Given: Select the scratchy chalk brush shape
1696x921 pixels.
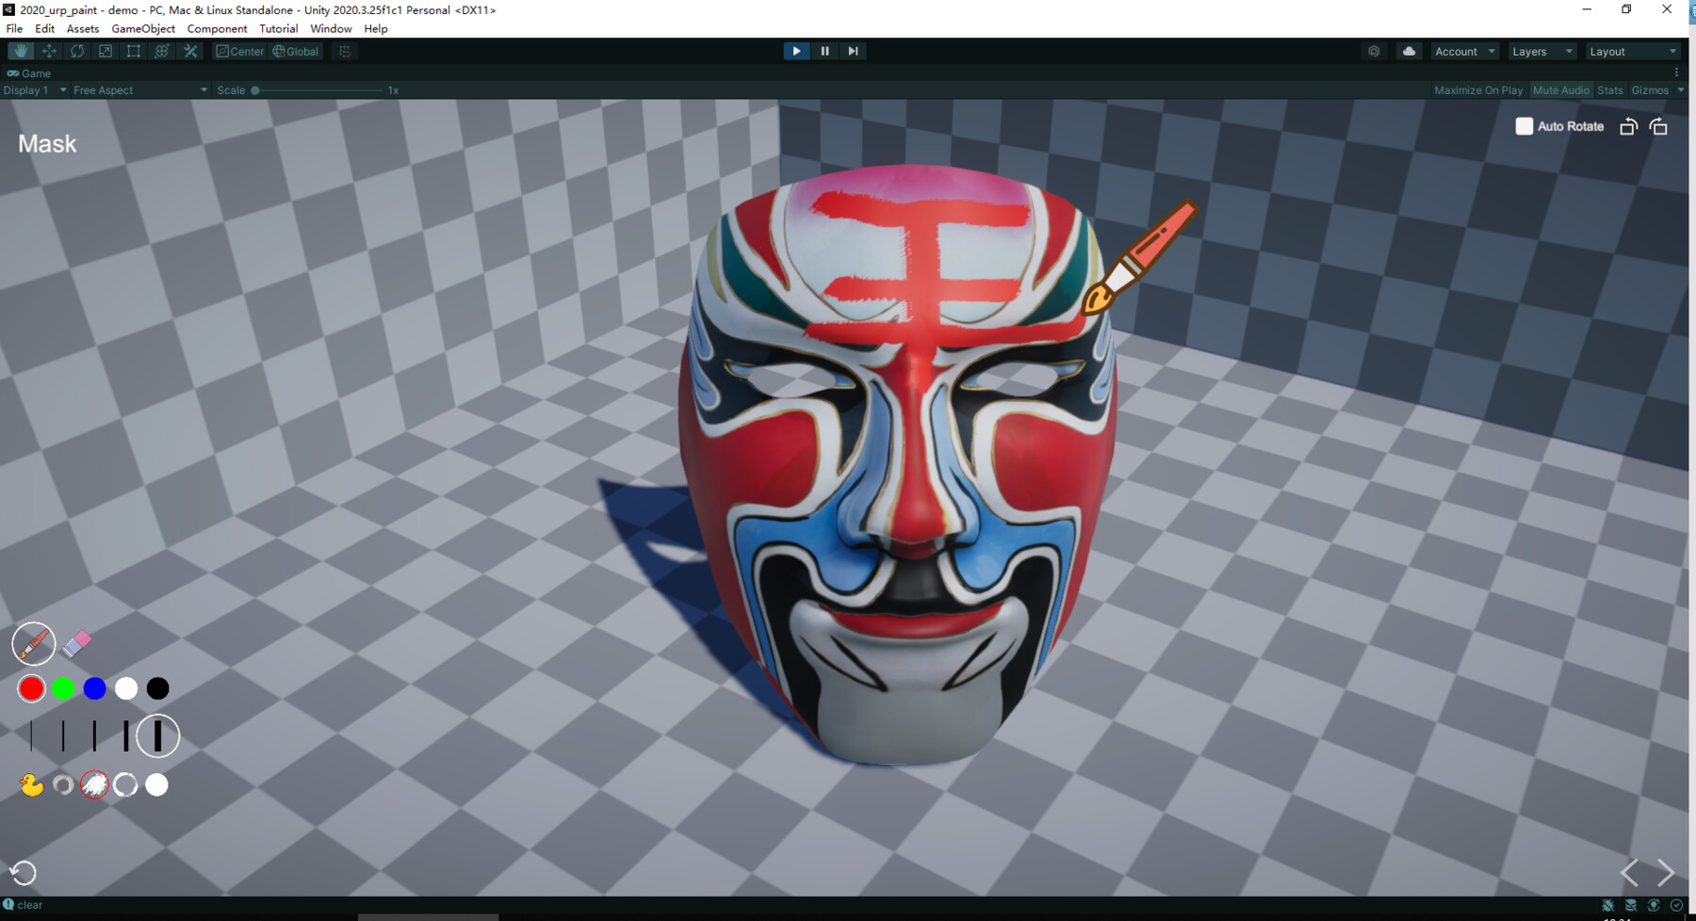Looking at the screenshot, I should click(x=94, y=784).
